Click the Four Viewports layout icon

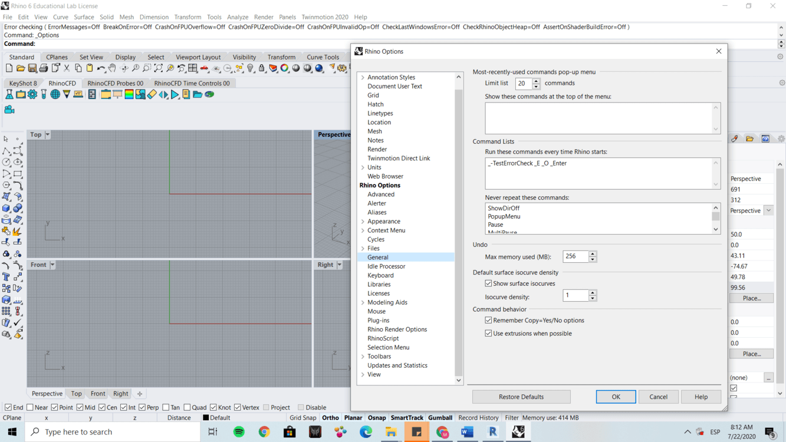(193, 68)
